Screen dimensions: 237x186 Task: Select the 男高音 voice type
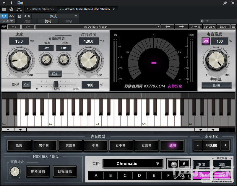(x=70, y=145)
